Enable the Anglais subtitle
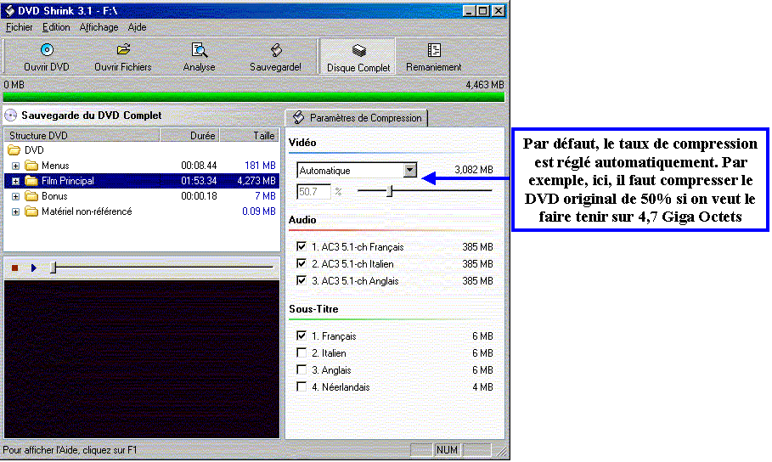772x462 pixels. 301,369
